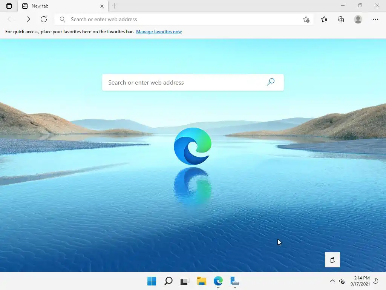Select the New tab tab

[63, 6]
